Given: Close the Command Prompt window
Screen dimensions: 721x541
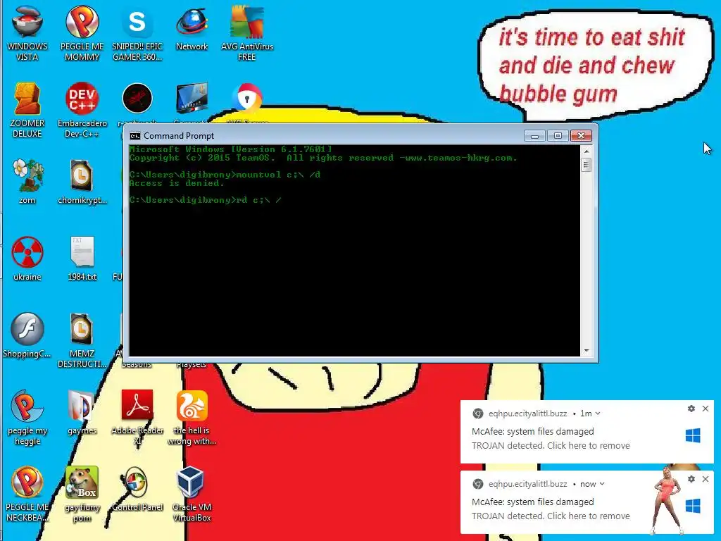Looking at the screenshot, I should [x=581, y=136].
